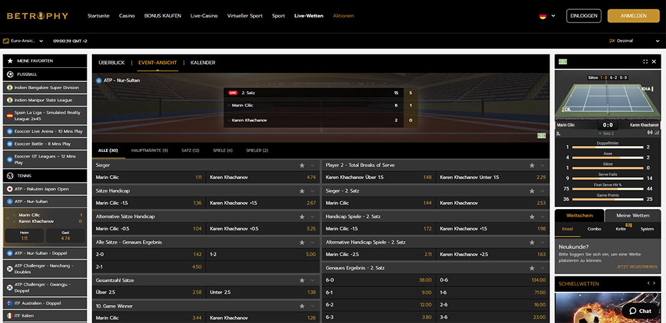Screen dimensions: 666x323
Task: Toggle match tracker icon in event banner
Action: [x=541, y=136]
